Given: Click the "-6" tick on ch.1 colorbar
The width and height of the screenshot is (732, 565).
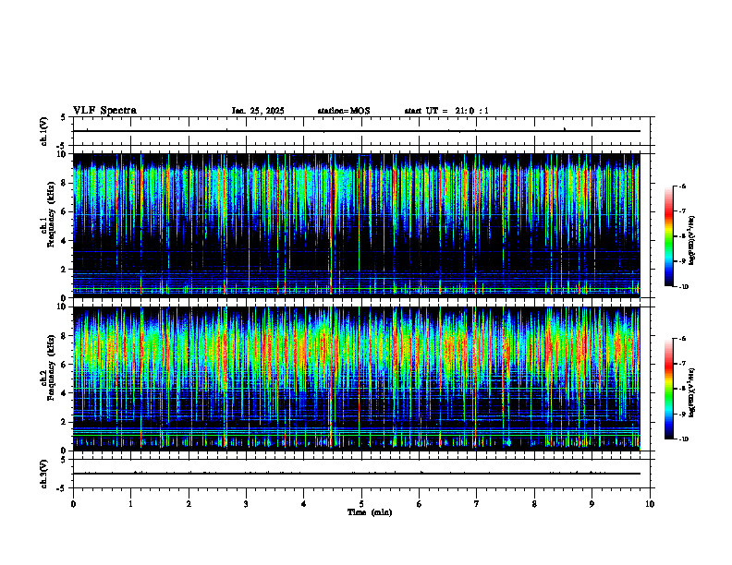Looking at the screenshot, I should pyautogui.click(x=682, y=186).
